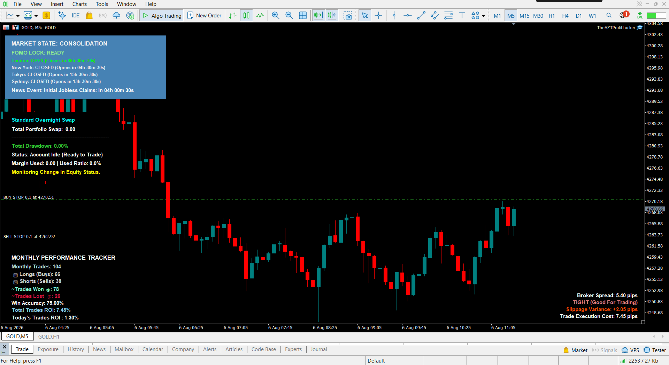Viewport: 669px width, 365px height.
Task: Open the History tab in toolbox
Action: point(76,349)
